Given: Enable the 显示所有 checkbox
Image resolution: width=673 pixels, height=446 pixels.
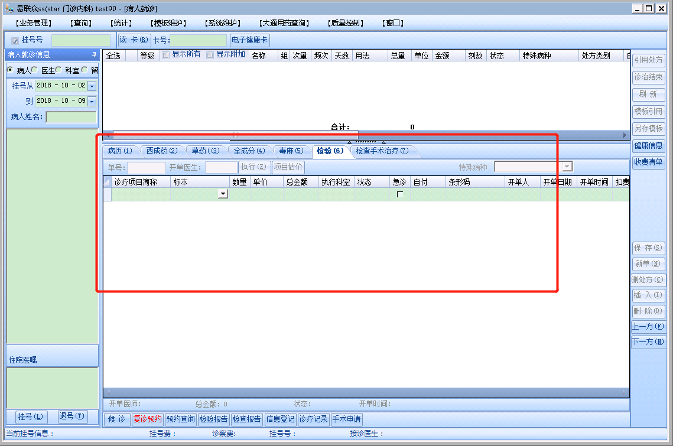Looking at the screenshot, I should [165, 55].
